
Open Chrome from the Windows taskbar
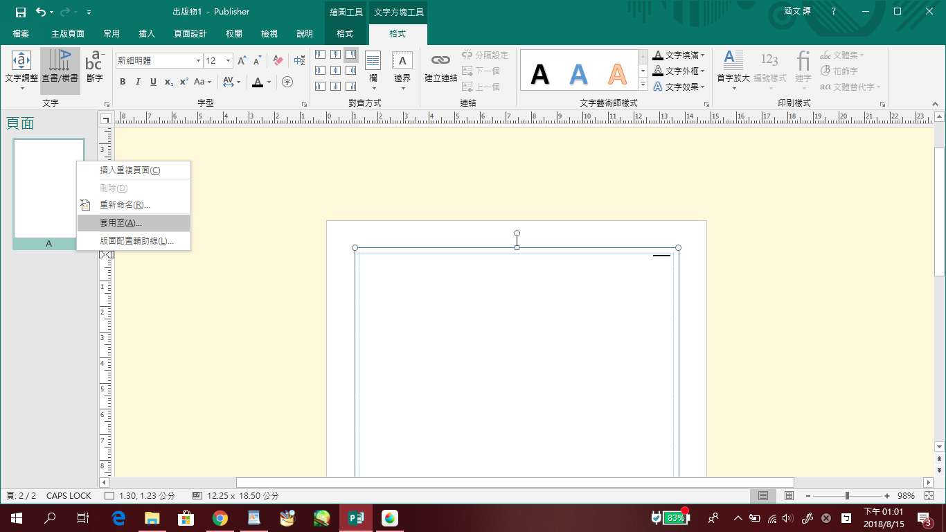point(220,517)
